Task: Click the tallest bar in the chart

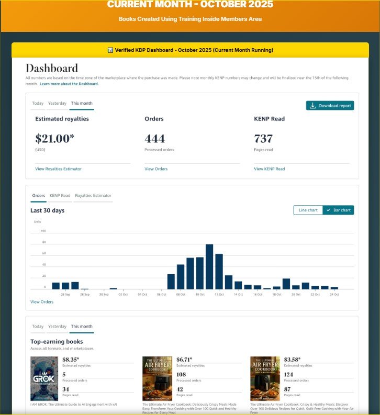Action: (x=209, y=266)
